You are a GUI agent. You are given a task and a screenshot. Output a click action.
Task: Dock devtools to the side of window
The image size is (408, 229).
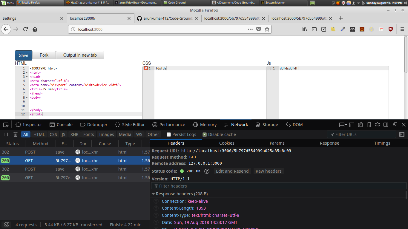coord(386,125)
